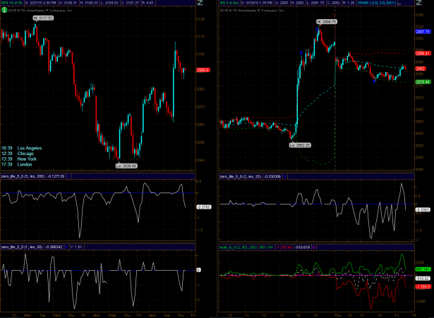This screenshot has width=434, height=318.
Task: Click the London clock entry
Action: tap(17, 164)
